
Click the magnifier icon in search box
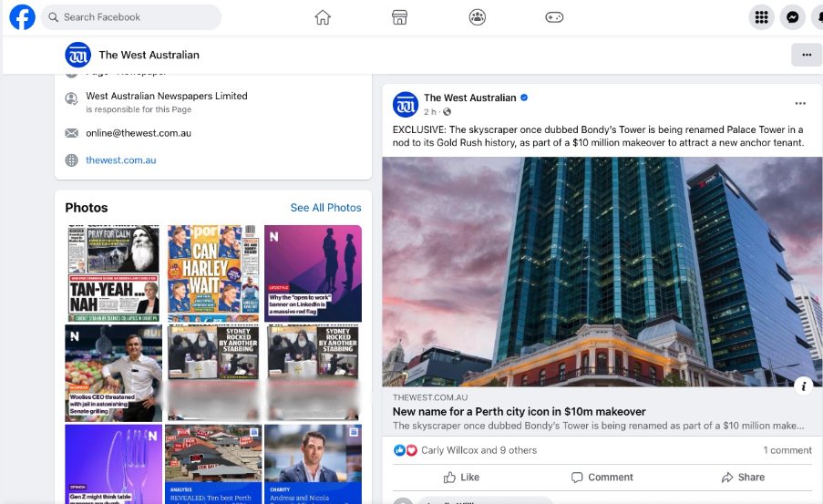[53, 17]
